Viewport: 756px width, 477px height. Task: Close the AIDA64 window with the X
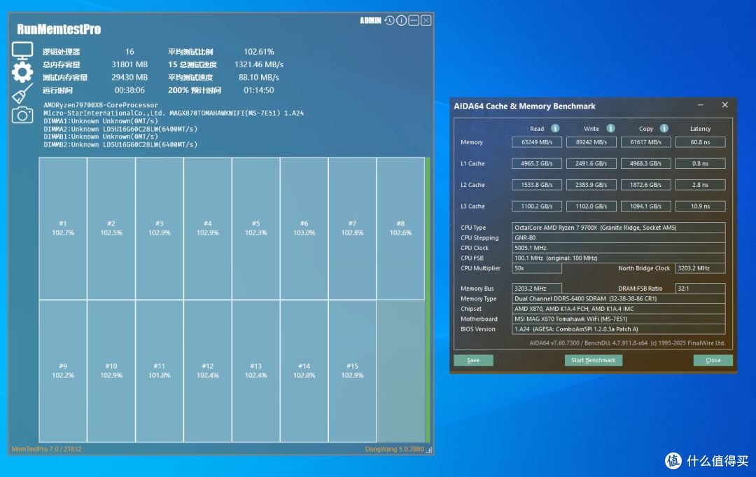[724, 105]
